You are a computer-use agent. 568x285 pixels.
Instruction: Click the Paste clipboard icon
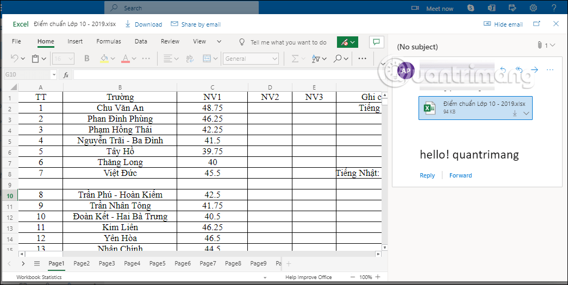click(35, 59)
